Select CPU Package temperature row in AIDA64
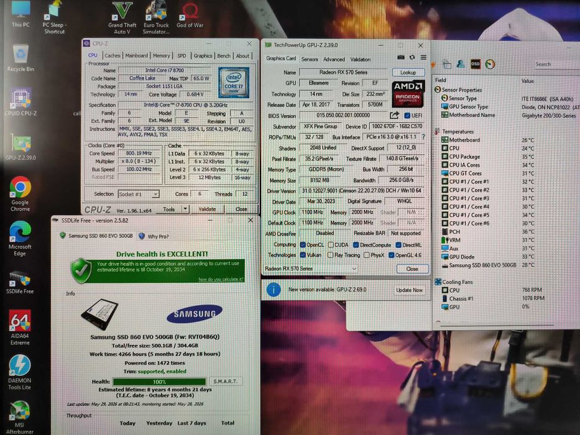580x435 pixels. (x=488, y=157)
